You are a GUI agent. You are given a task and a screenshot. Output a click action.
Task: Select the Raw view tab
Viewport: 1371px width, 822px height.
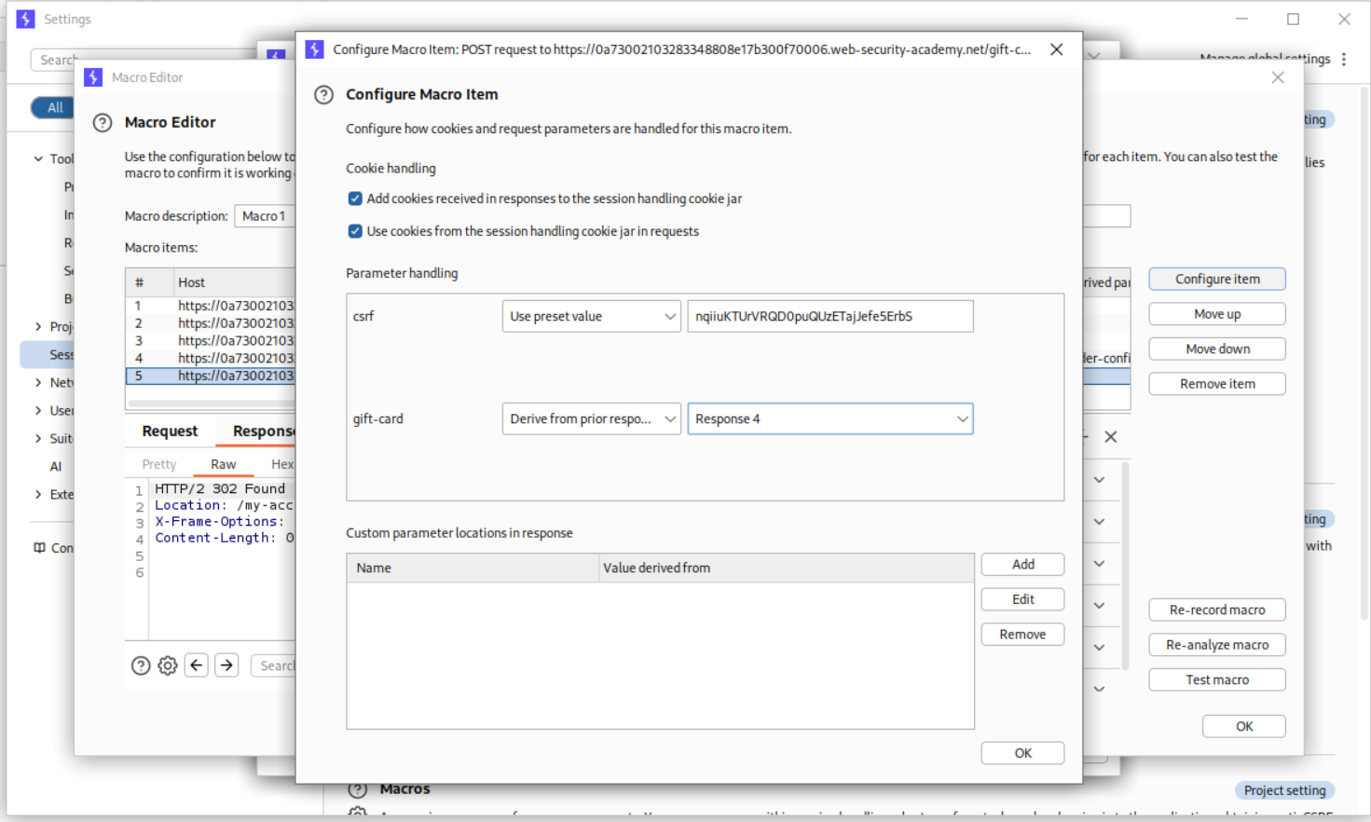click(223, 464)
